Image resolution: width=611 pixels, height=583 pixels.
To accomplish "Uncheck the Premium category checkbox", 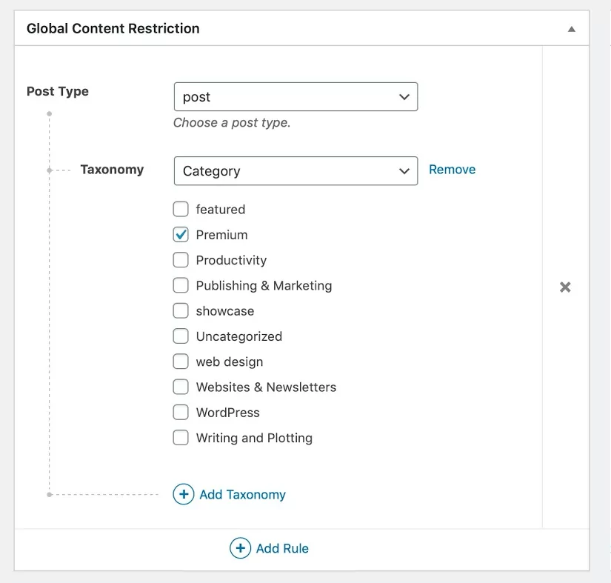I will click(181, 235).
